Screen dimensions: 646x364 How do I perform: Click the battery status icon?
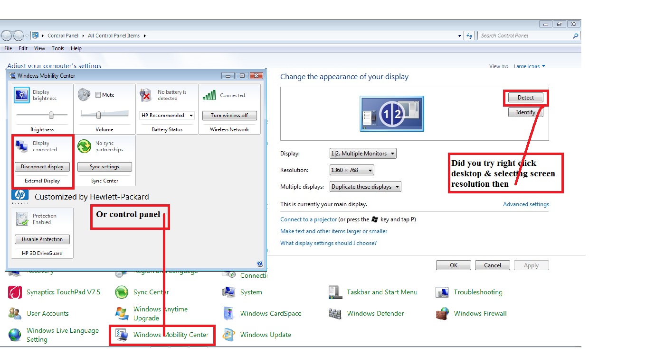[x=145, y=95]
